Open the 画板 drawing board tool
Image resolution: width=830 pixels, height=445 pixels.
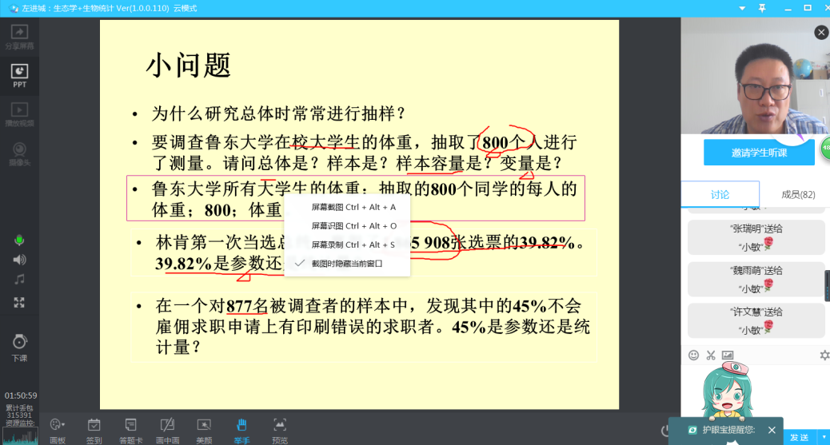[x=57, y=431]
